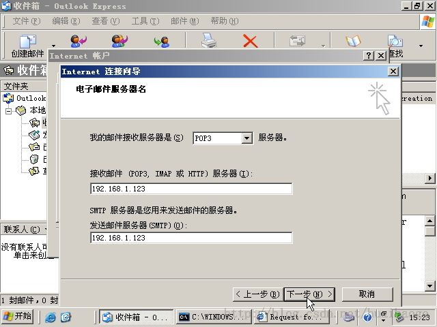Collapse the 本地 folders tree node
Image resolution: width=437 pixels, height=327 pixels.
[8, 111]
